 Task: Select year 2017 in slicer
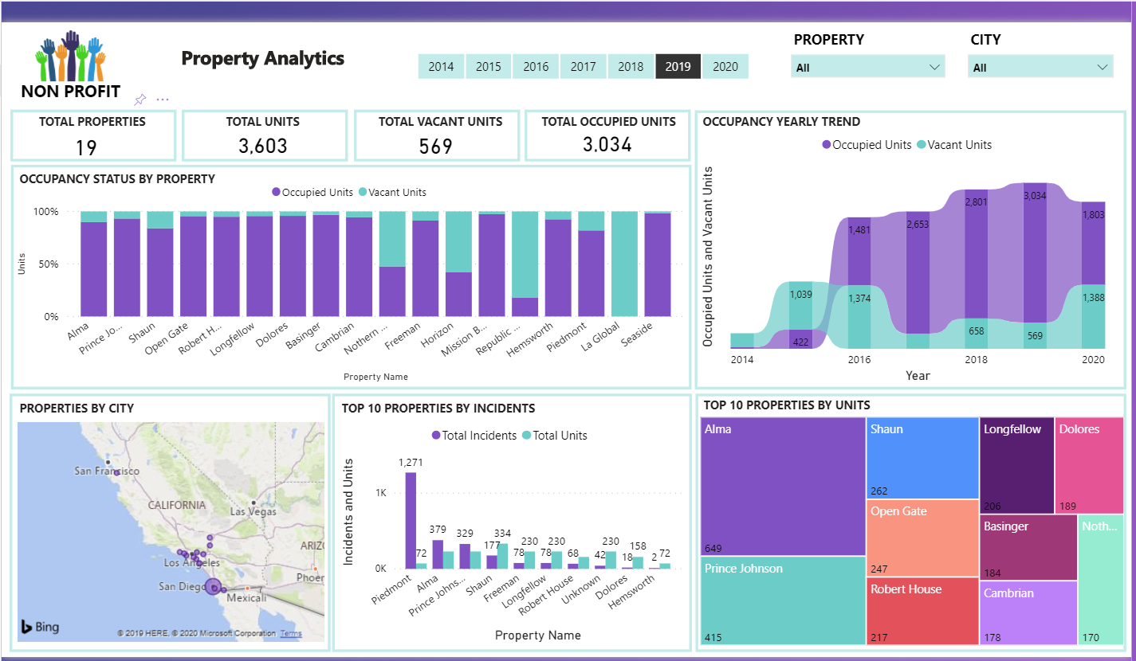coord(583,66)
